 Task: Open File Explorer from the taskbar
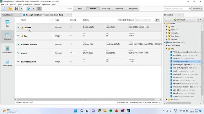[x=105, y=111]
